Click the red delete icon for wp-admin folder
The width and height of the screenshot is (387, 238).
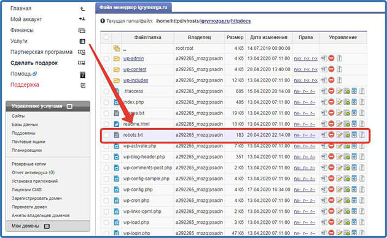point(331,58)
